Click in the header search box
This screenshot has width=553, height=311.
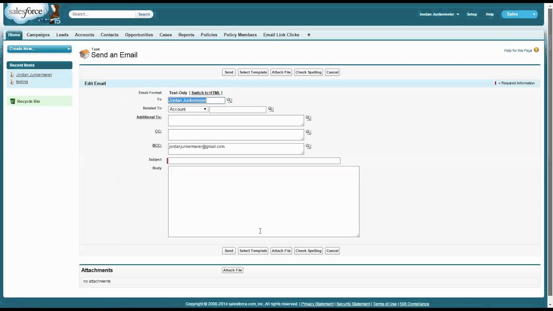(x=103, y=14)
